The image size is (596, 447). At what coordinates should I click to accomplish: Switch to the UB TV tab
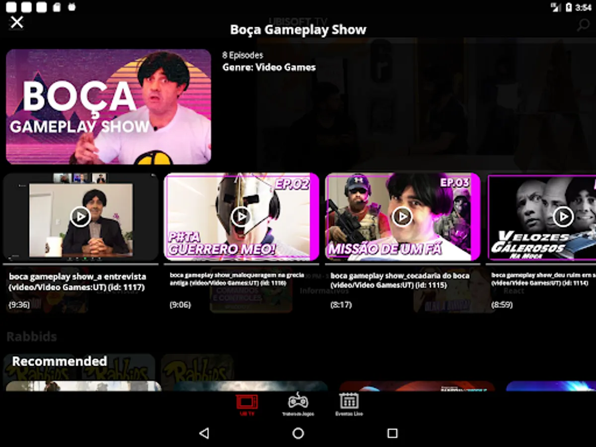point(247,405)
